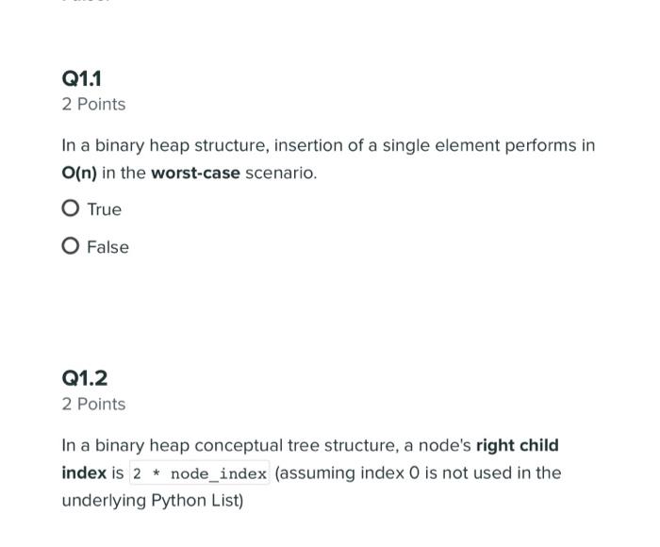Image resolution: width=660 pixels, height=547 pixels.
Task: Select the True radio button
Action: [x=70, y=209]
